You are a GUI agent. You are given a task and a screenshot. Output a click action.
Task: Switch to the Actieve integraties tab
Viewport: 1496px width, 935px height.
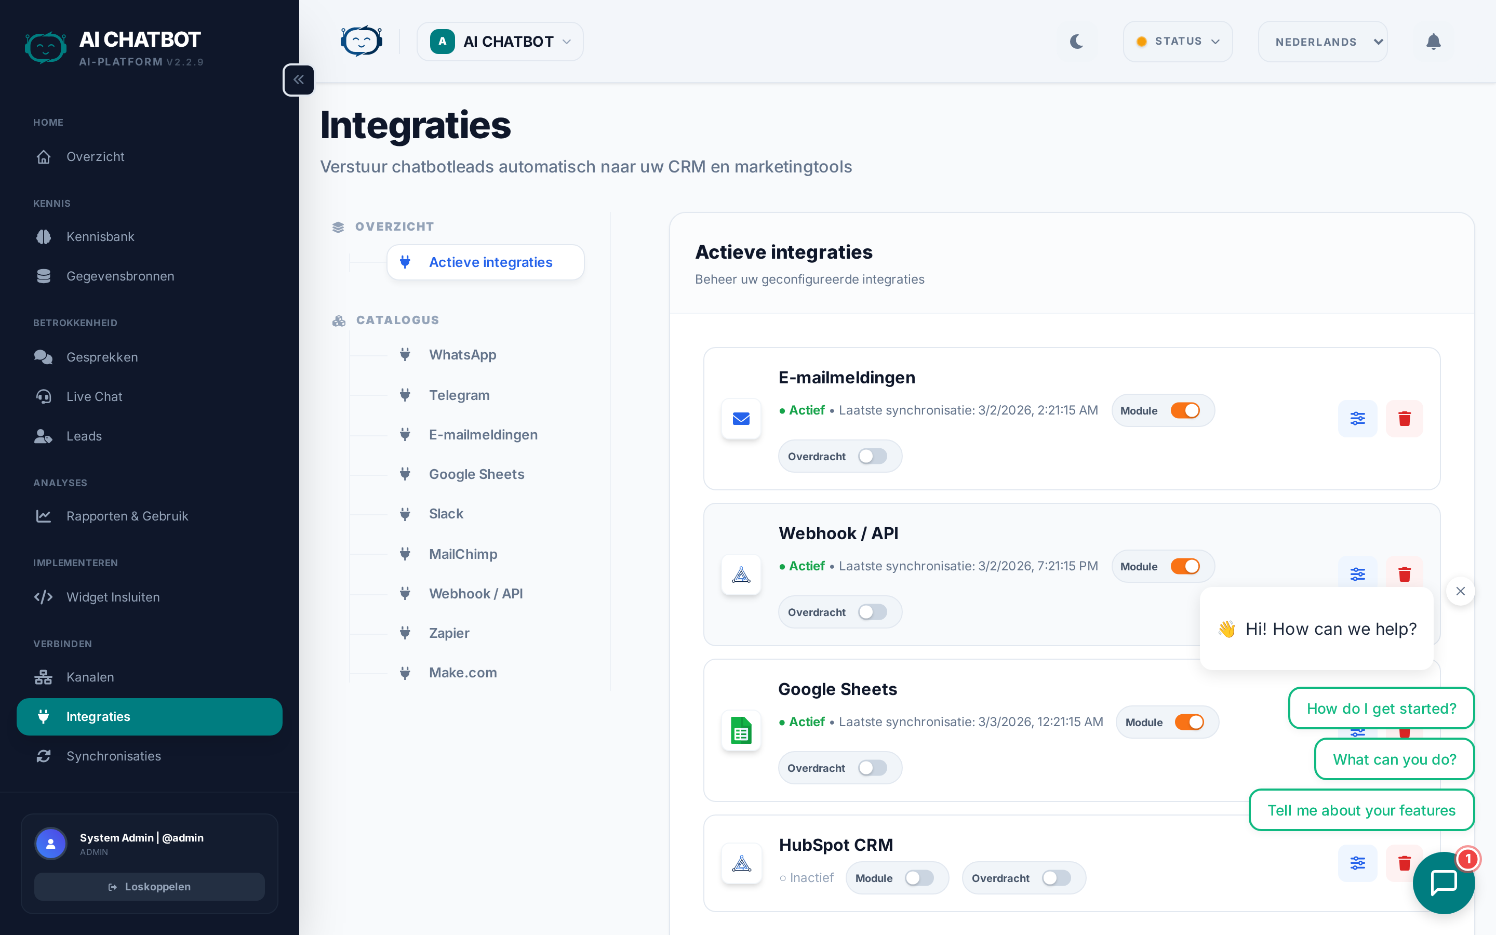pyautogui.click(x=490, y=262)
